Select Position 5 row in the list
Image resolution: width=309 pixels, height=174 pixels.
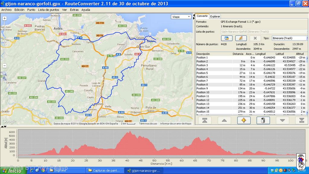(x=202, y=73)
